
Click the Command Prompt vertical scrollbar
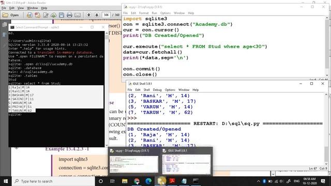[x=107, y=88]
